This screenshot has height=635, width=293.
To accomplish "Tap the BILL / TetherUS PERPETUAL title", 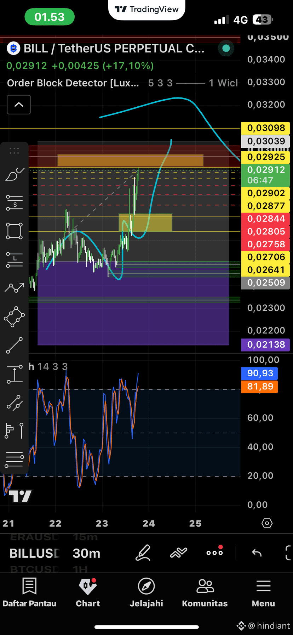I will click(114, 49).
